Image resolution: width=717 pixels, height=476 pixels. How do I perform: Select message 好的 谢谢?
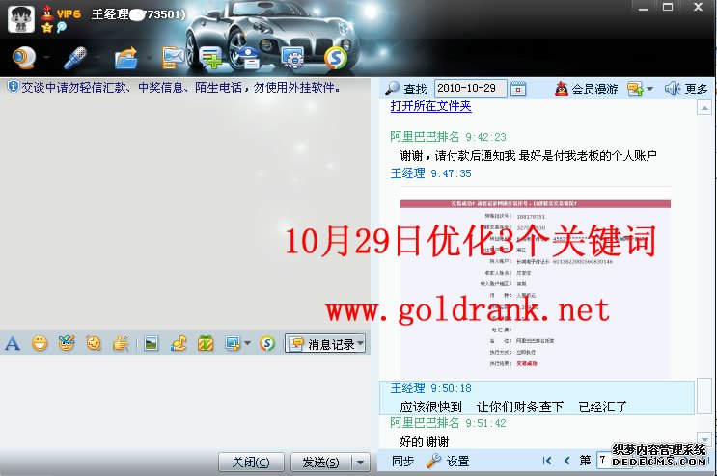(x=425, y=441)
